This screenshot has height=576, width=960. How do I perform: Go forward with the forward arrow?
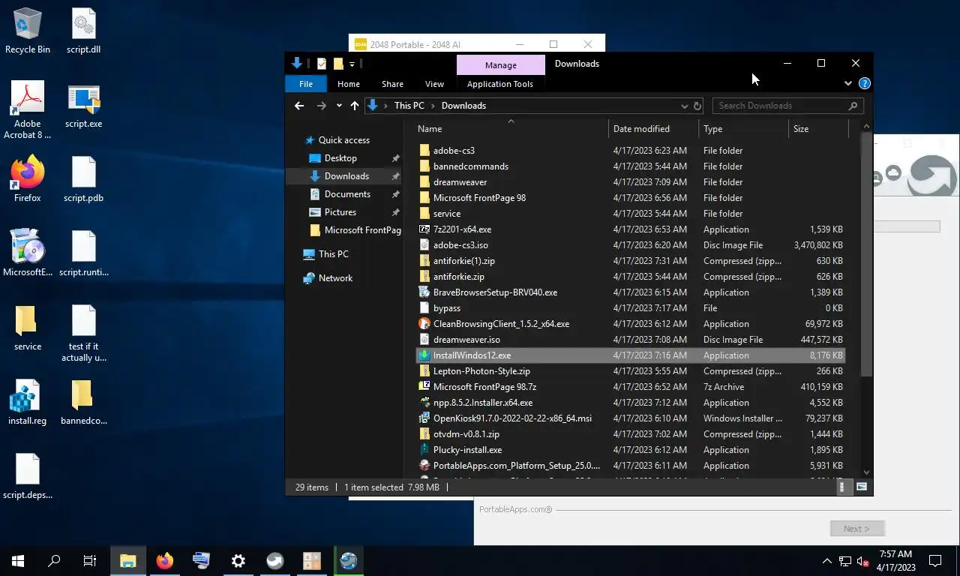322,106
